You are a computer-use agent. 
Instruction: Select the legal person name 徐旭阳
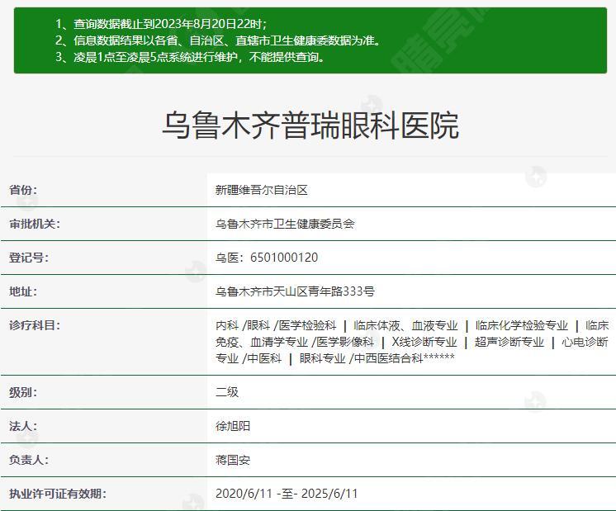click(x=233, y=426)
